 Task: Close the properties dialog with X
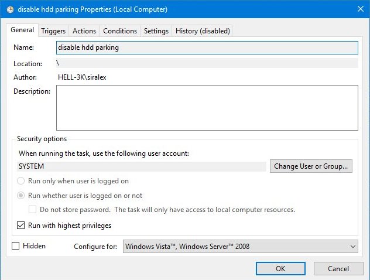[x=360, y=9]
